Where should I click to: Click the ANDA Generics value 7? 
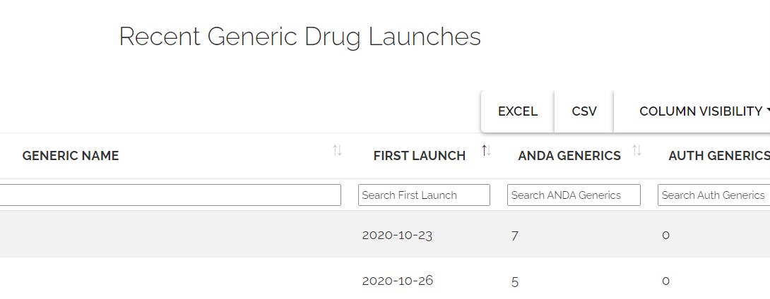click(x=514, y=236)
